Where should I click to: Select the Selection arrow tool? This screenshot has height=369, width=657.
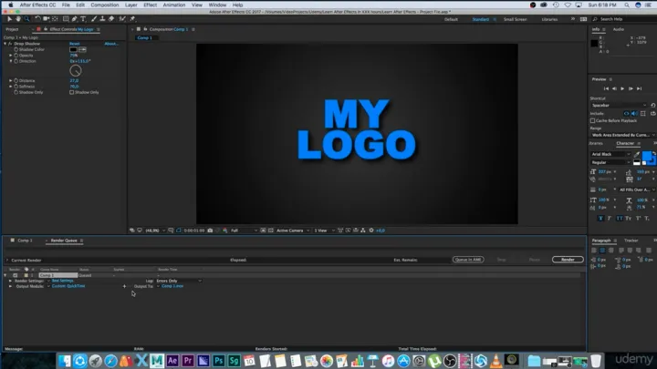7,18
